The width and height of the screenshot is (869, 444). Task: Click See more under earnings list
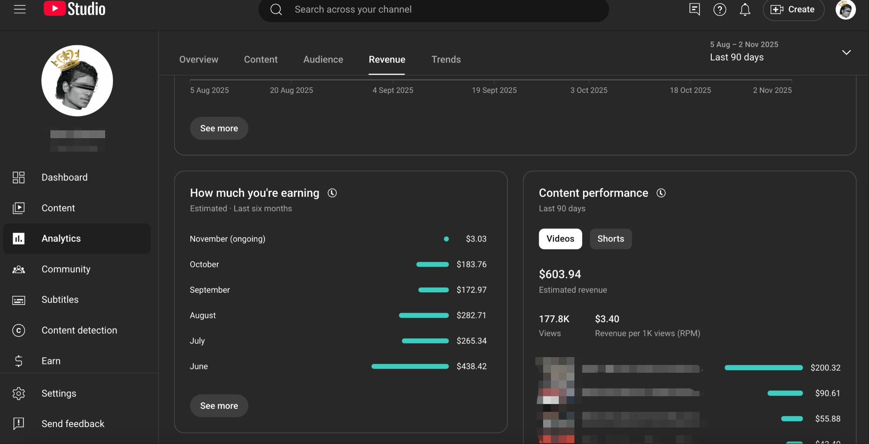click(x=219, y=406)
